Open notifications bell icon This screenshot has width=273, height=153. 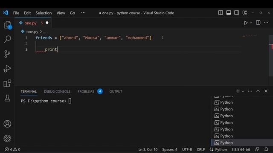[266, 149]
